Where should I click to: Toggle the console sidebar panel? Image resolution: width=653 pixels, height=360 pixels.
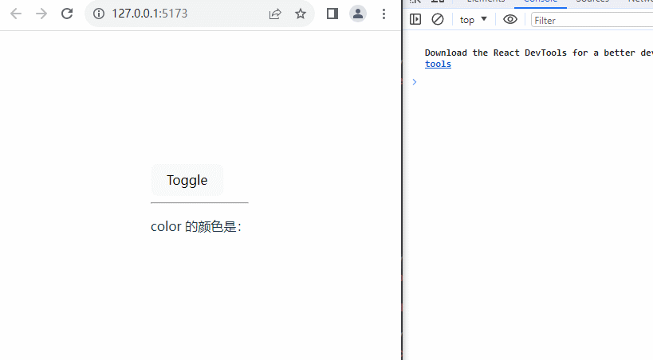415,20
